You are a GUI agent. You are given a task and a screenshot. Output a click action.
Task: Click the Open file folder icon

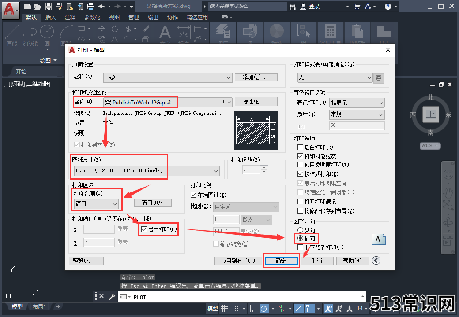click(38, 7)
